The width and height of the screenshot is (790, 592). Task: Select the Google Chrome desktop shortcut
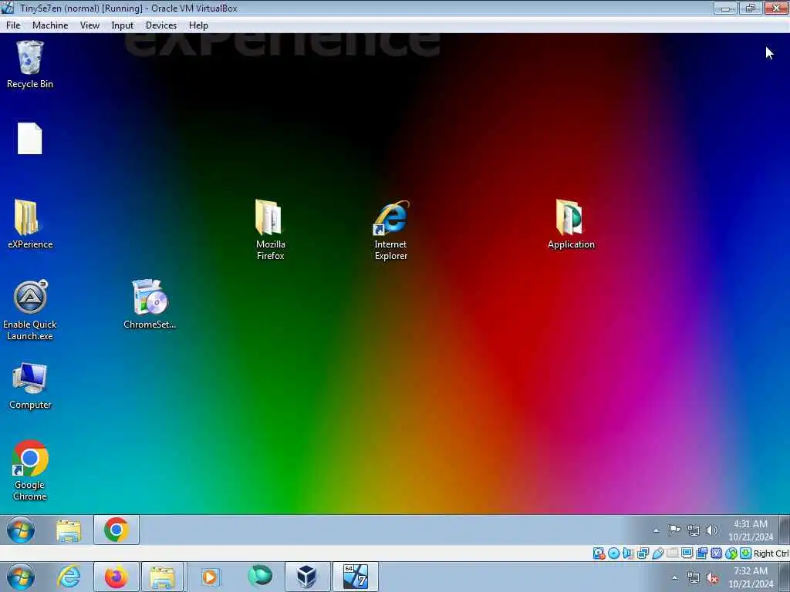pos(30,470)
